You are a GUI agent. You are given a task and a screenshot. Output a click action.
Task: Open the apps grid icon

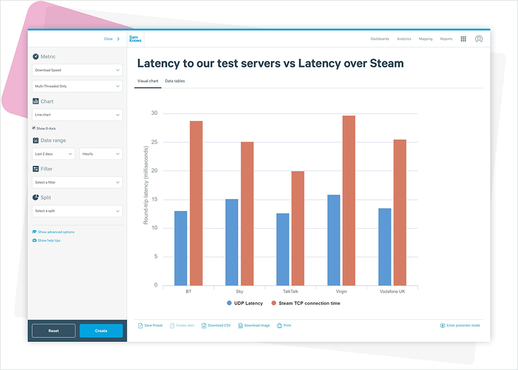point(463,39)
